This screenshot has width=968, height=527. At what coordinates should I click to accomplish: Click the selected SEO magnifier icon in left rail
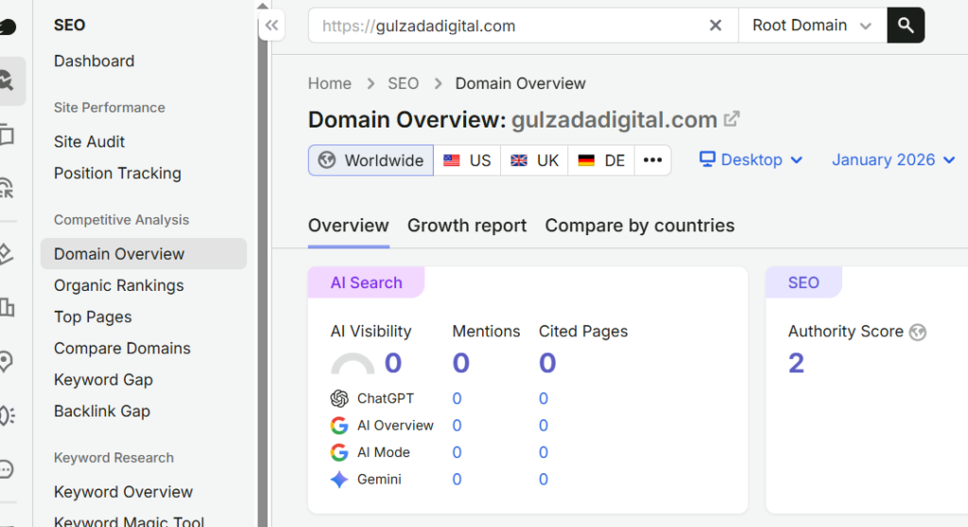8,81
